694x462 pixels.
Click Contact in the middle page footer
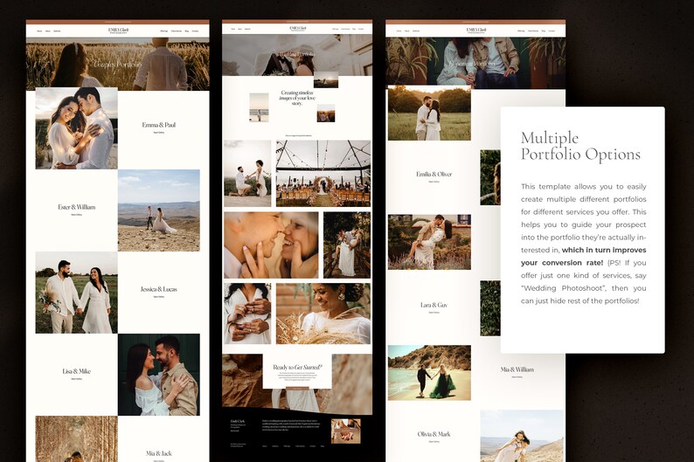313,446
